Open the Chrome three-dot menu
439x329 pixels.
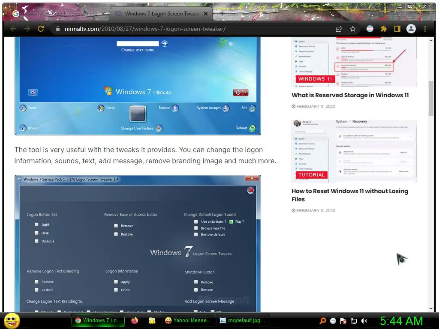point(425,29)
